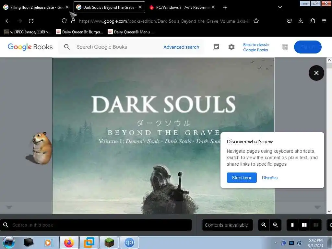Click the forward navigation arrow
Screen dimensions: 332x249
click(x=19, y=21)
